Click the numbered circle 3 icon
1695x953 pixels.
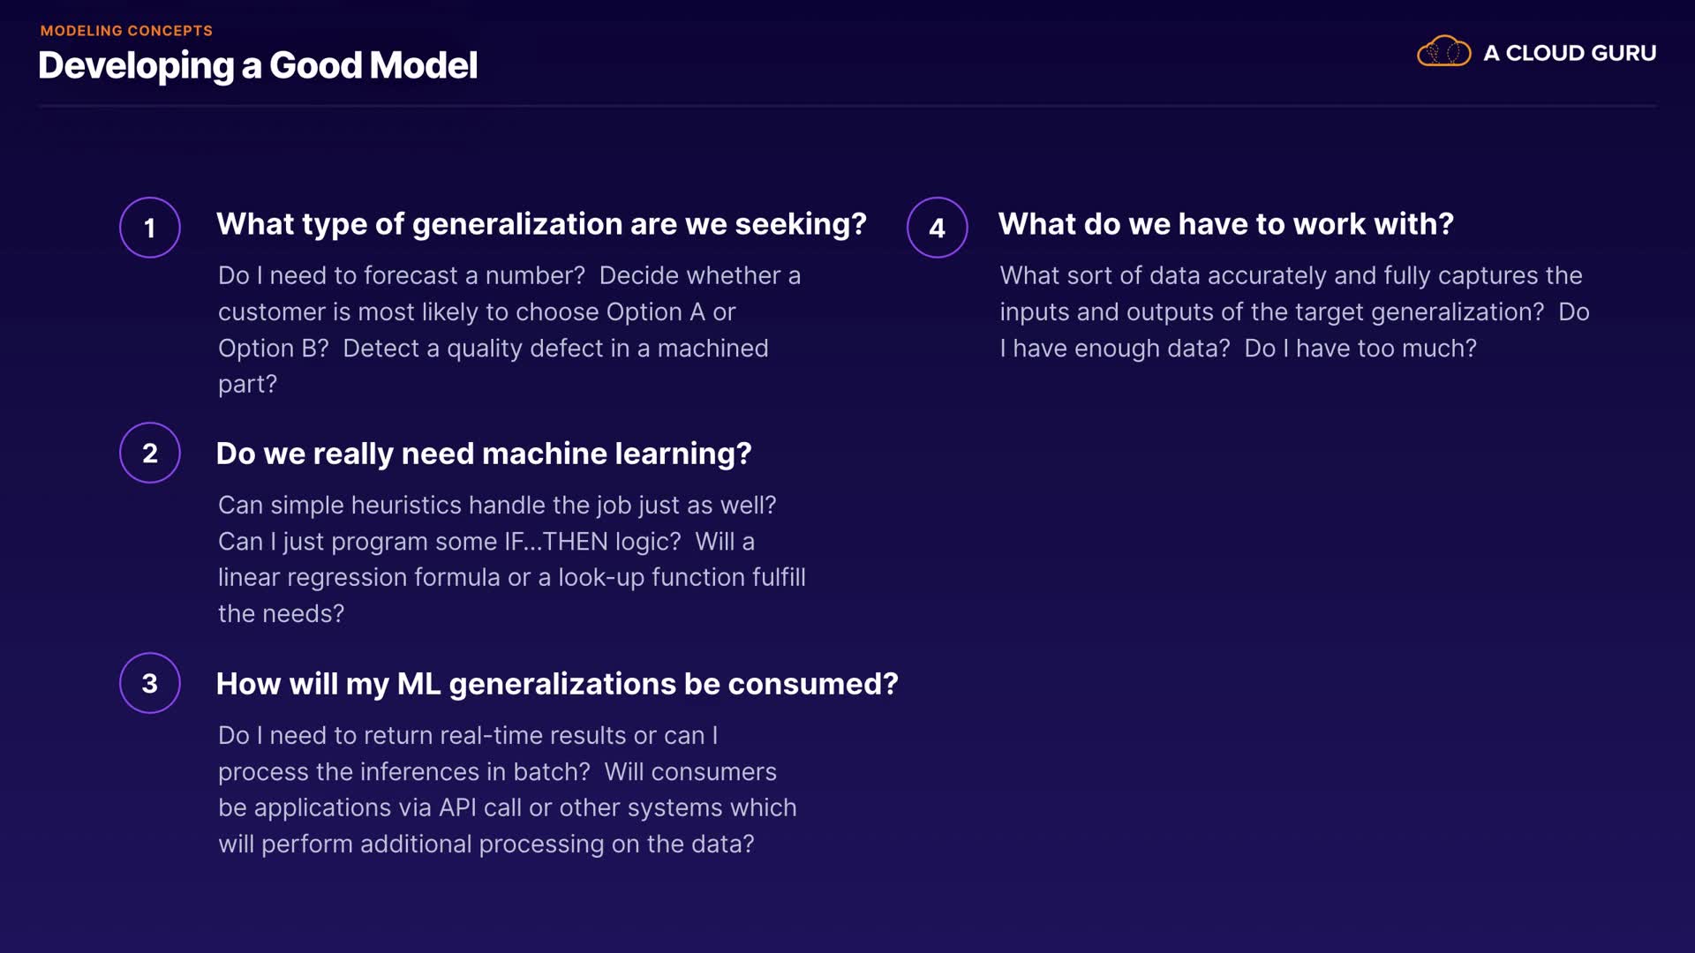point(150,683)
